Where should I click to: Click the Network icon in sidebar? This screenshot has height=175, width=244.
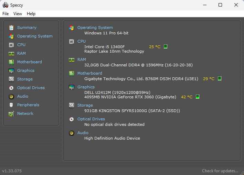click(11, 113)
